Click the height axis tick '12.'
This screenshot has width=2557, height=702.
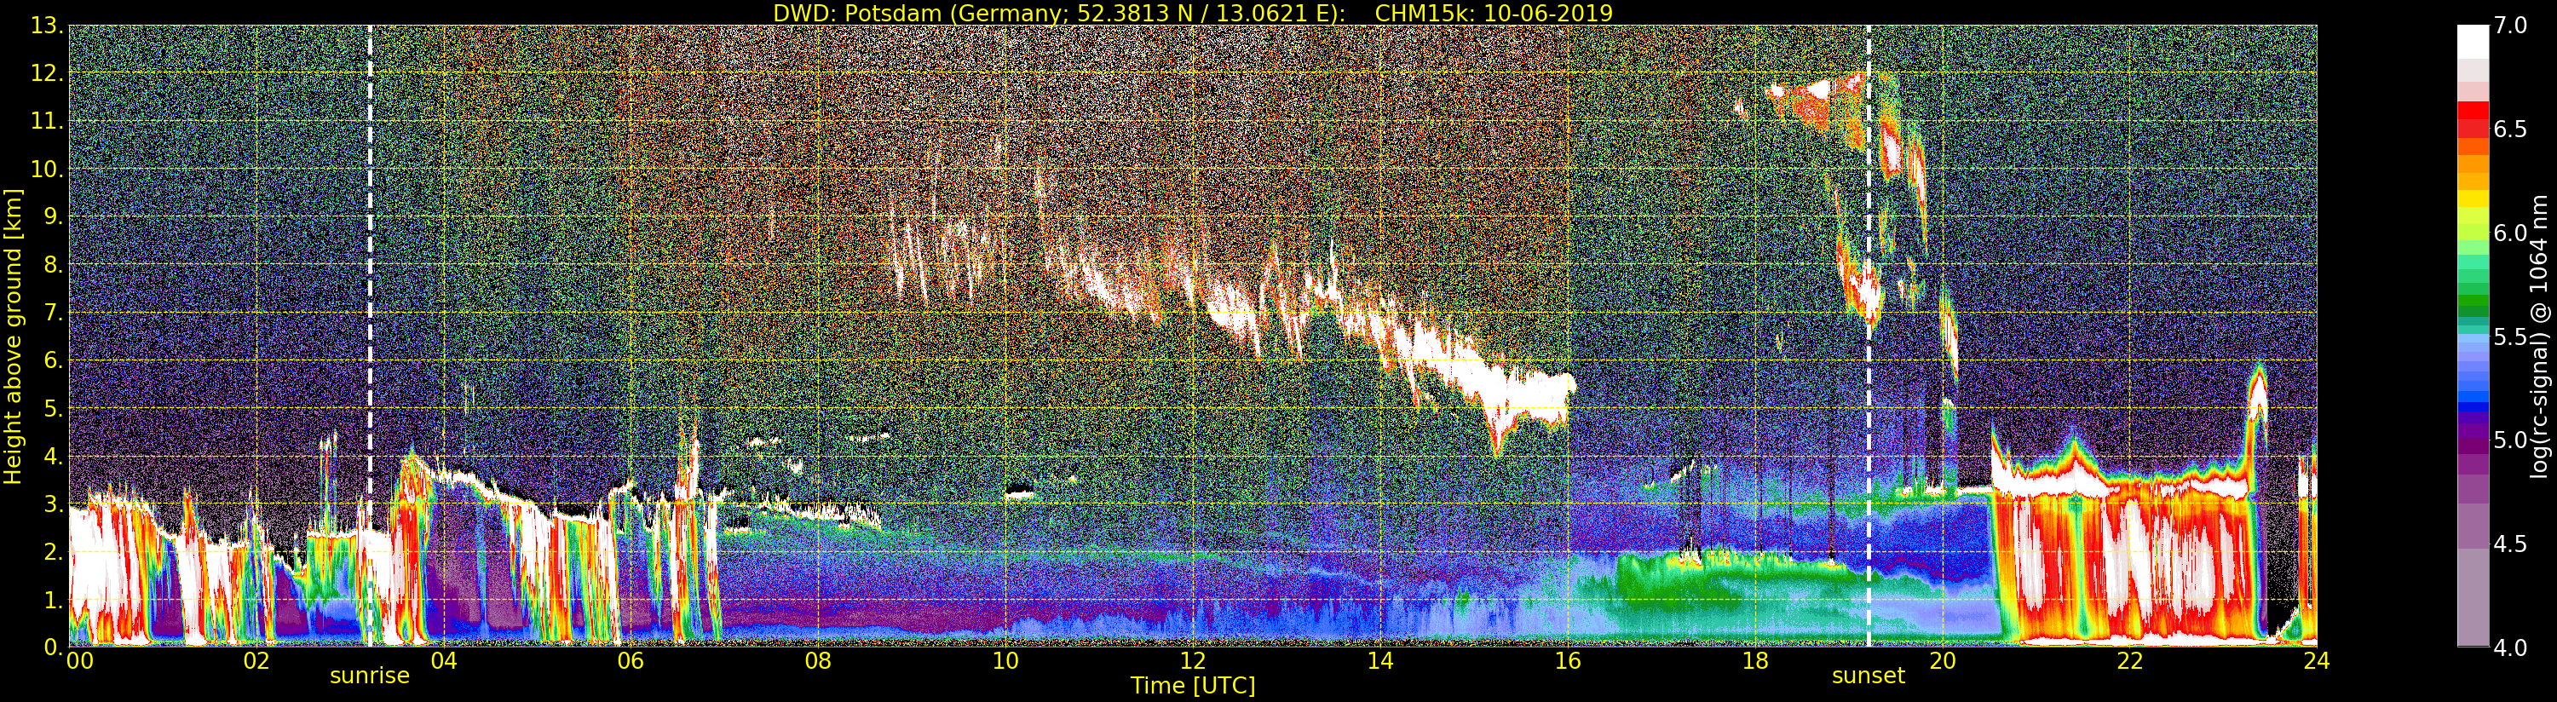coord(47,73)
